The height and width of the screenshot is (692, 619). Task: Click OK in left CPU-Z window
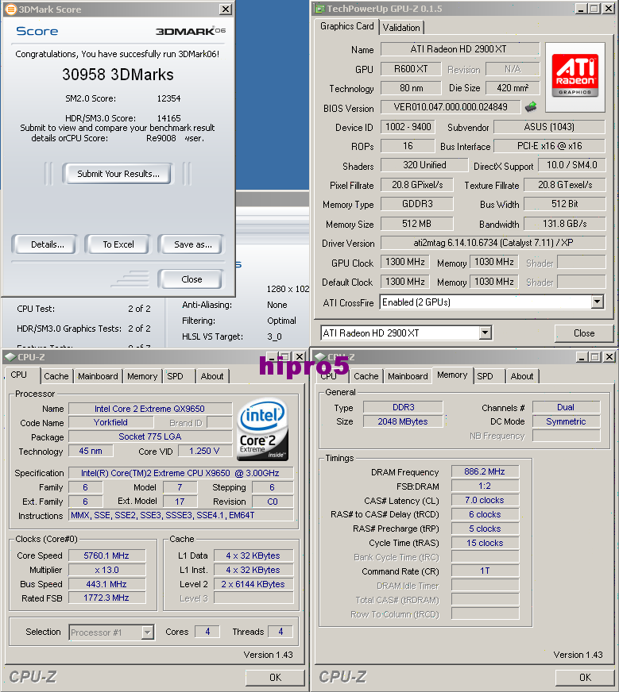point(275,677)
